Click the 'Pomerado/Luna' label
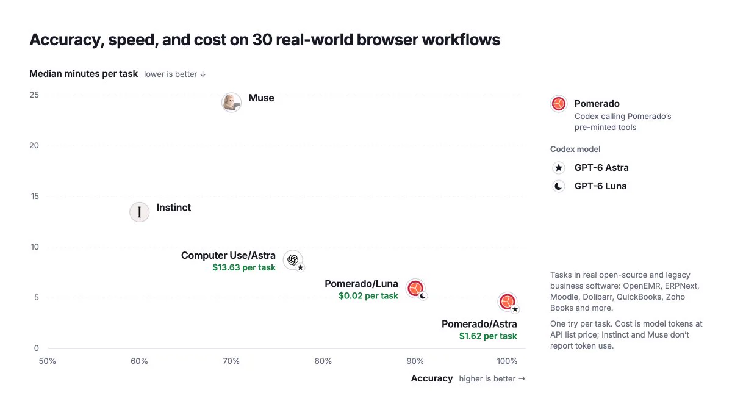Viewport: 732px width, 412px height. [x=361, y=284]
